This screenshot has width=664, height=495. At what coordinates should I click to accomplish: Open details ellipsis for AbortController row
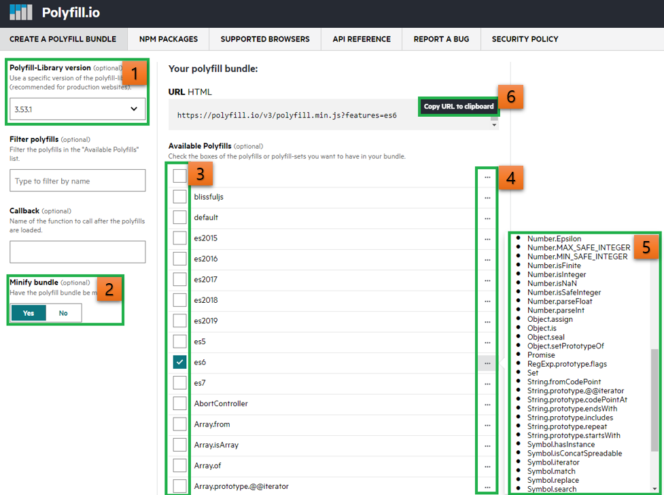coord(487,405)
